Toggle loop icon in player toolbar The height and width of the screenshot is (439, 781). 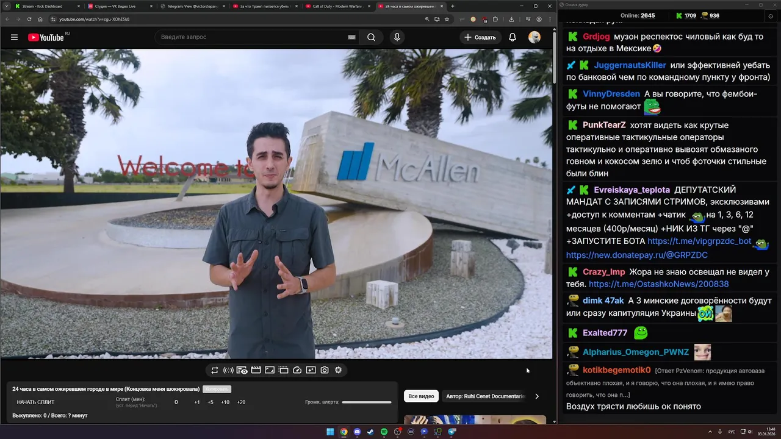215,370
